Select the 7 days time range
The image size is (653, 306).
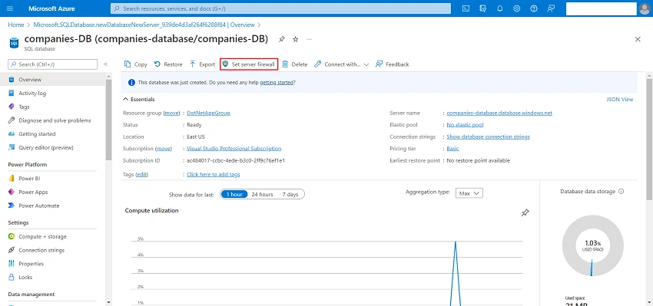[x=290, y=194]
